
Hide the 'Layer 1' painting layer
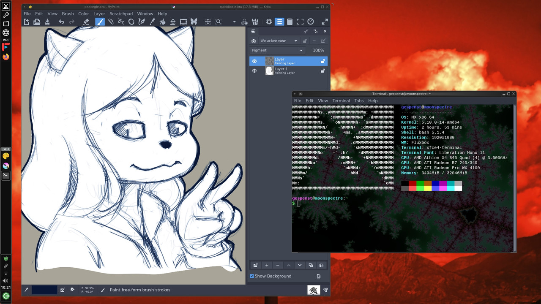click(254, 71)
